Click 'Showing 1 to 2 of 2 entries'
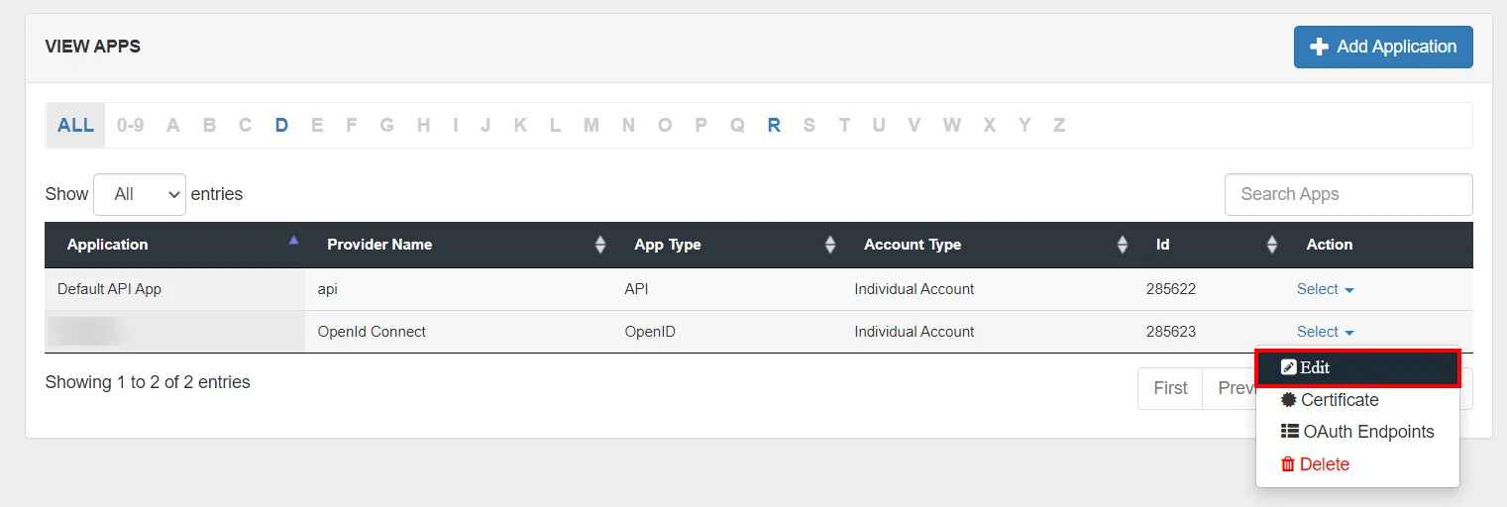1507x507 pixels. point(148,382)
